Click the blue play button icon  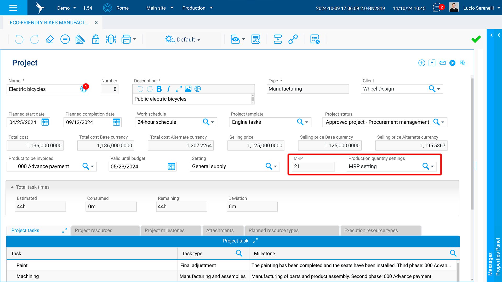pos(452,63)
